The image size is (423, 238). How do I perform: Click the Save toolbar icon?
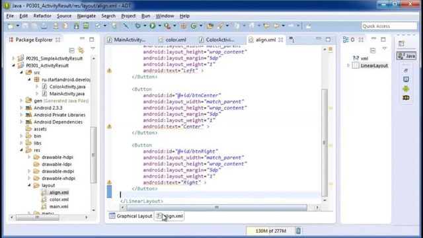25,26
